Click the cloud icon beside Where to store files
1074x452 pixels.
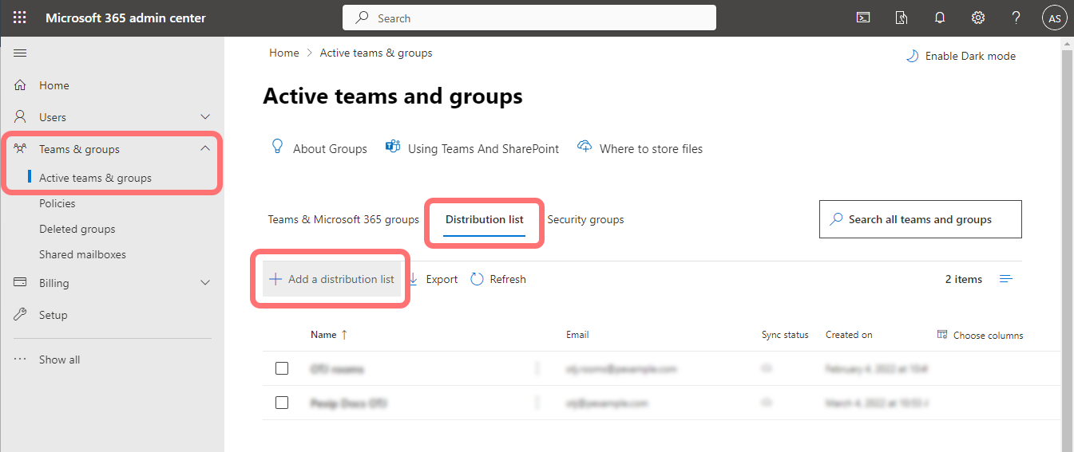coord(585,147)
